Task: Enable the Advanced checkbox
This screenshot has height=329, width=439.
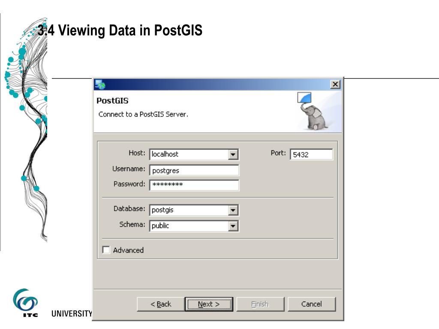Action: pyautogui.click(x=106, y=250)
